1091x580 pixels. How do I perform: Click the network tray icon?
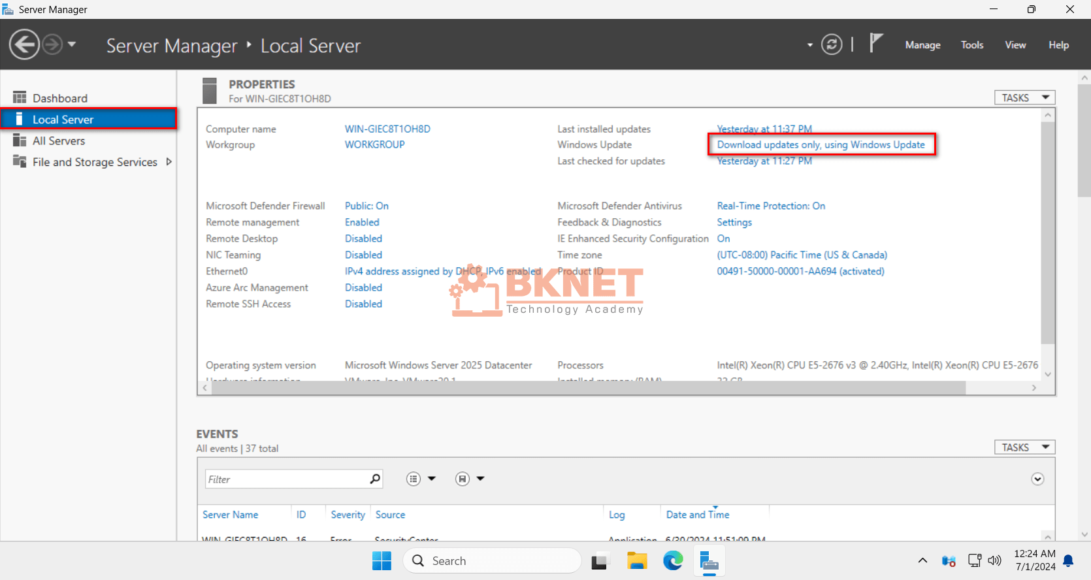[x=975, y=560]
